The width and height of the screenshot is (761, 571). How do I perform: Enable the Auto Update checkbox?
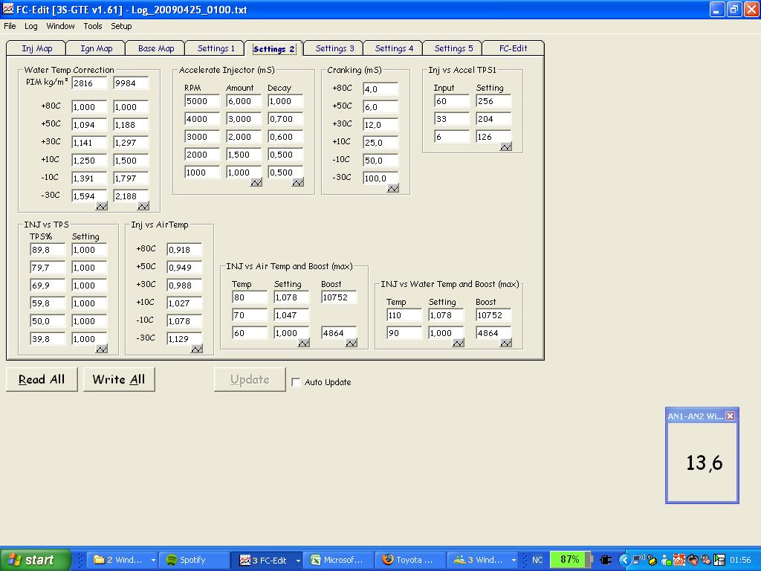[297, 382]
